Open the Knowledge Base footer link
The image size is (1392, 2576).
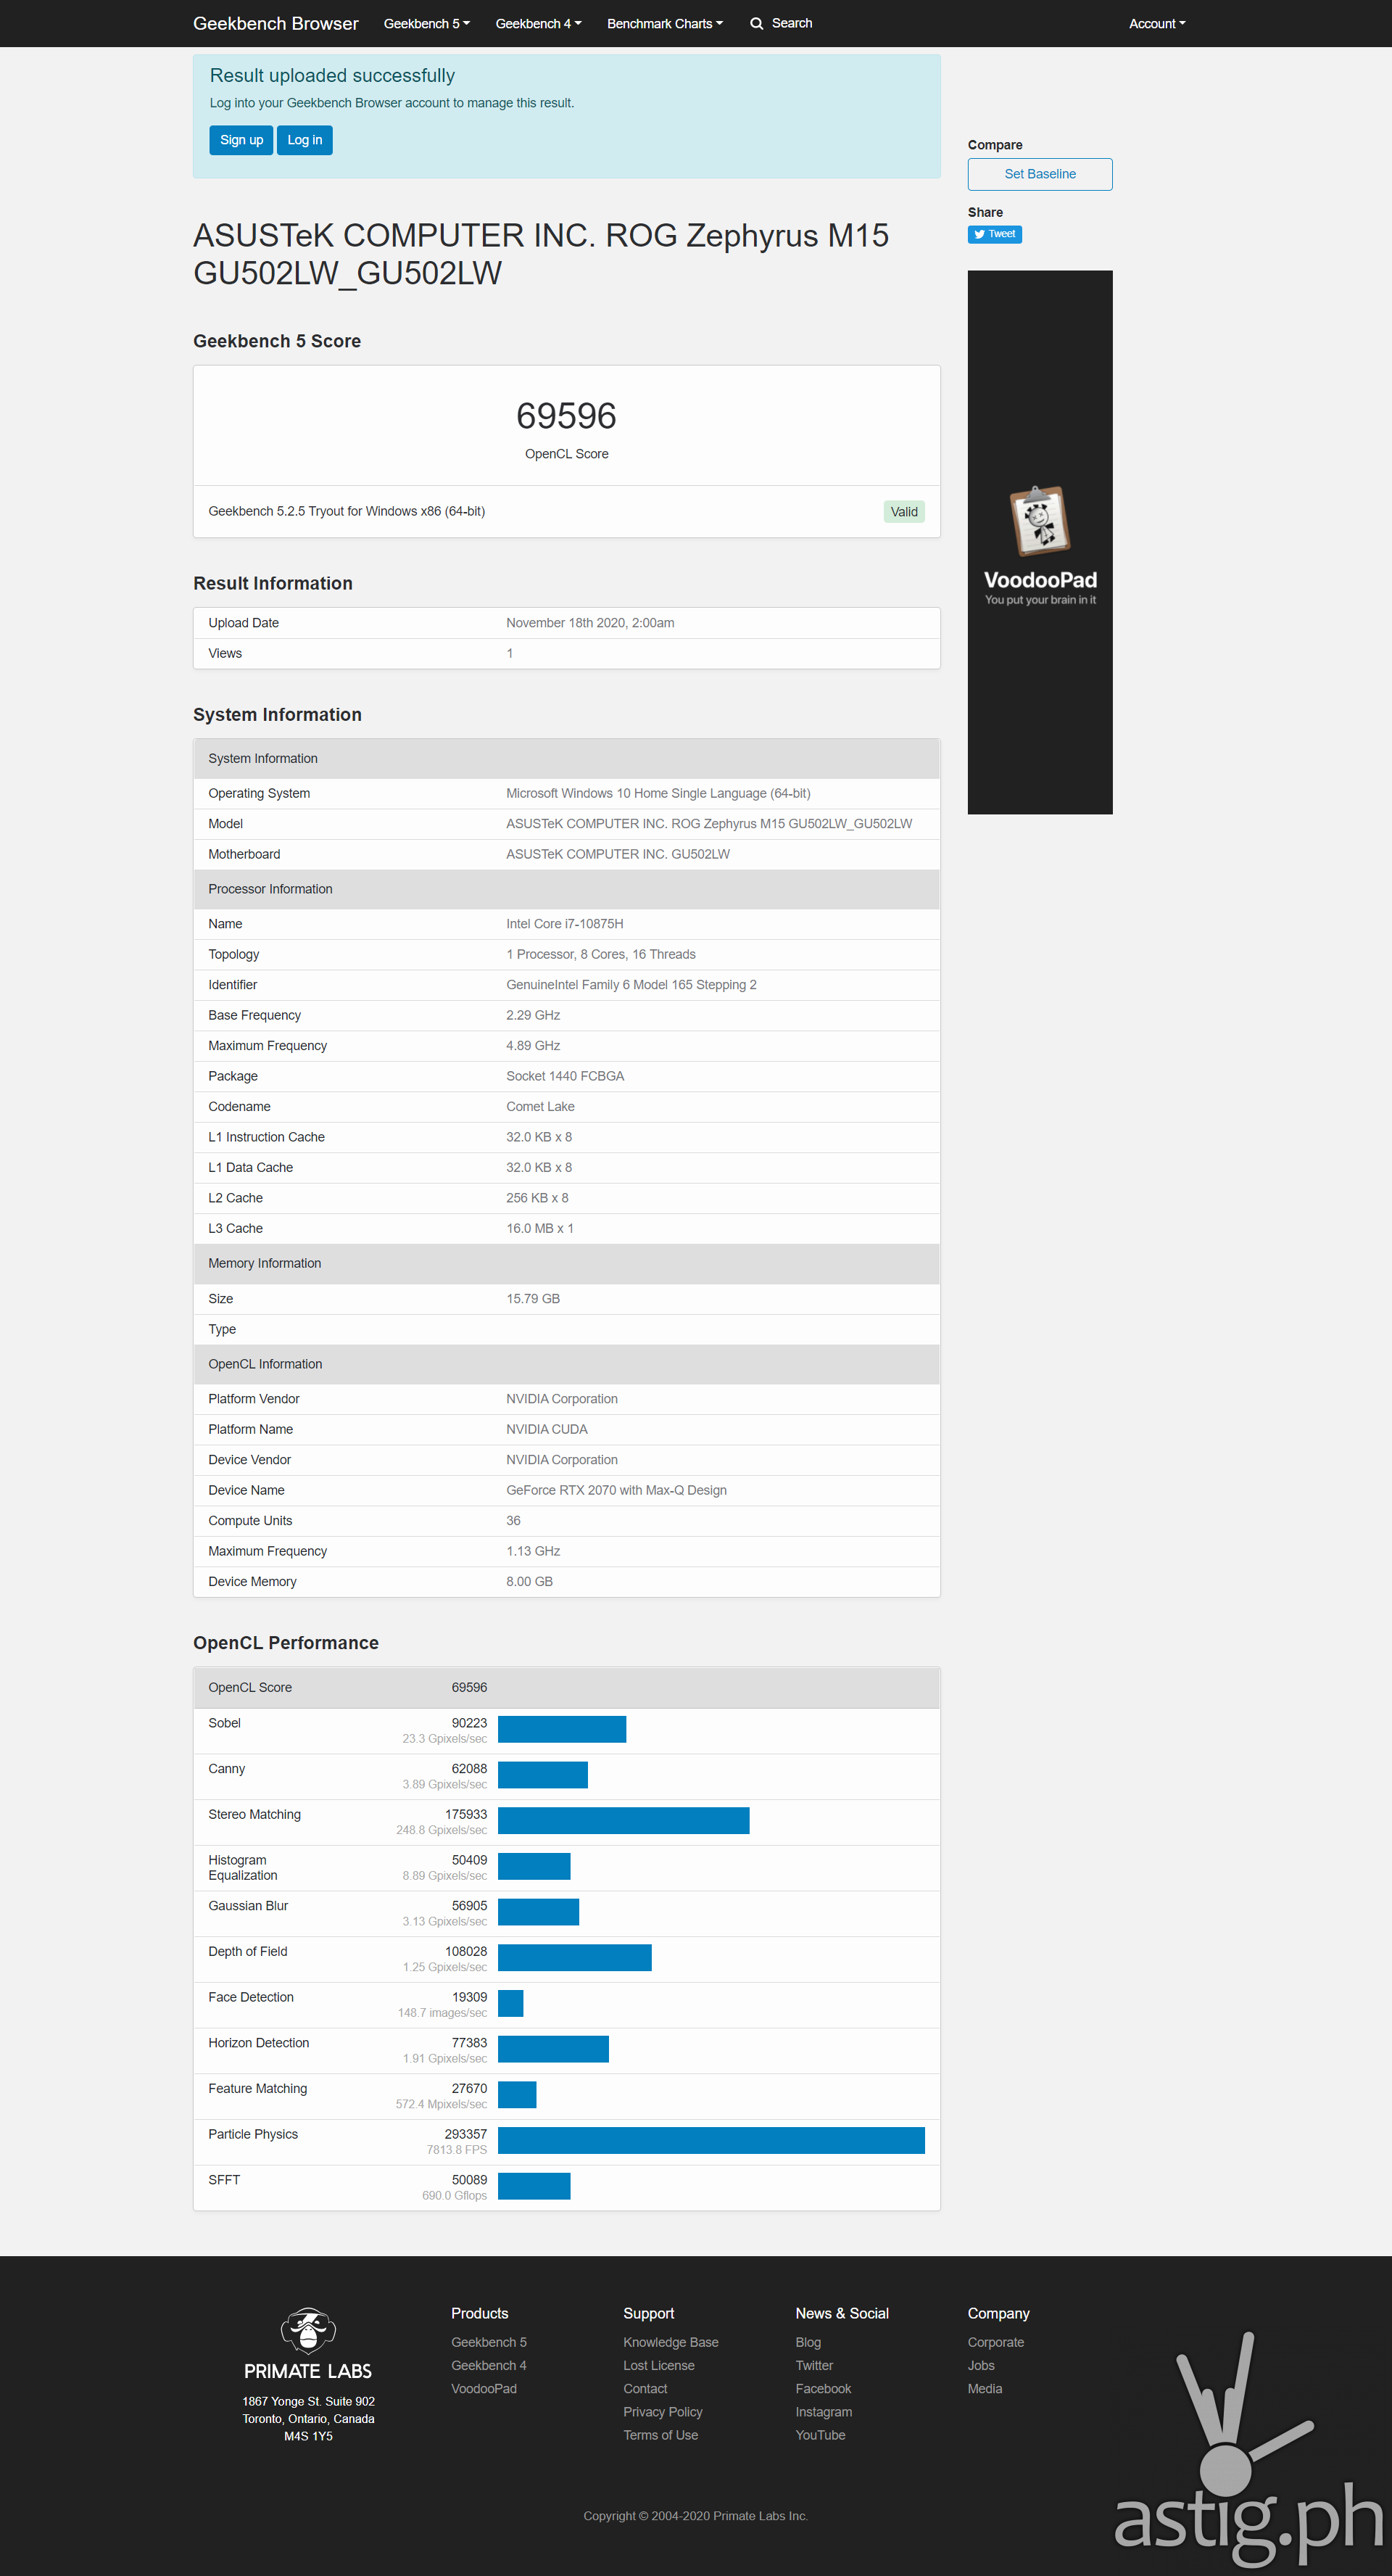tap(670, 2342)
